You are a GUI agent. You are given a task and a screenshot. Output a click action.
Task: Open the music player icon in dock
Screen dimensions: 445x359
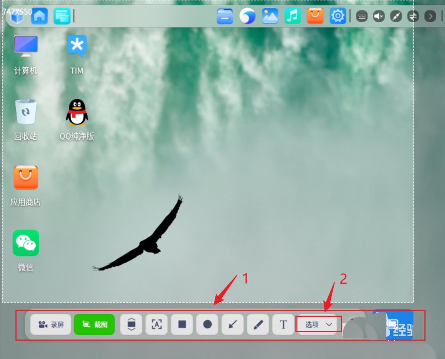pyautogui.click(x=293, y=16)
